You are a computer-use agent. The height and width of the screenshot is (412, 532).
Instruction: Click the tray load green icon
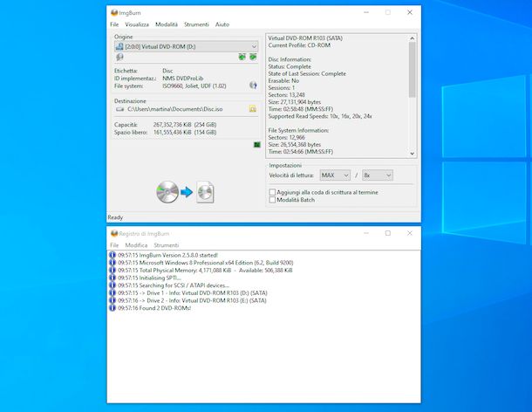tap(253, 57)
